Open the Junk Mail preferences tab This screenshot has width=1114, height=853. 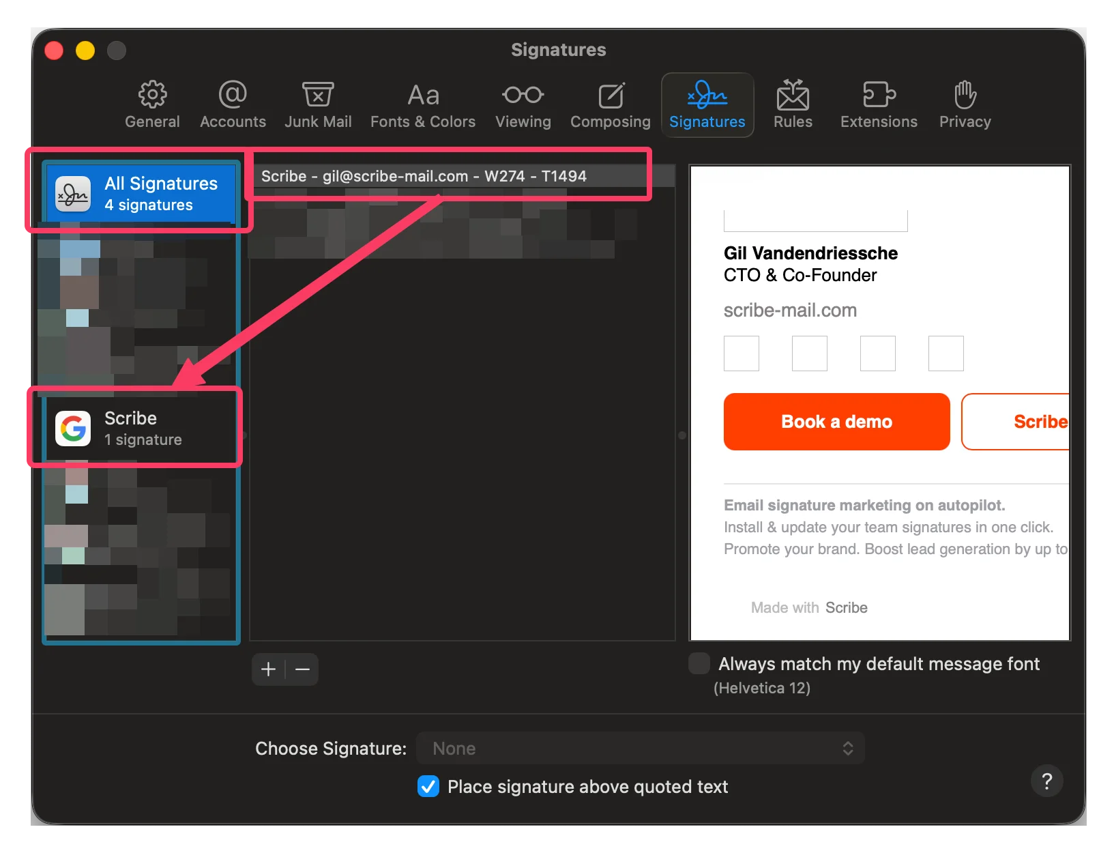(318, 105)
